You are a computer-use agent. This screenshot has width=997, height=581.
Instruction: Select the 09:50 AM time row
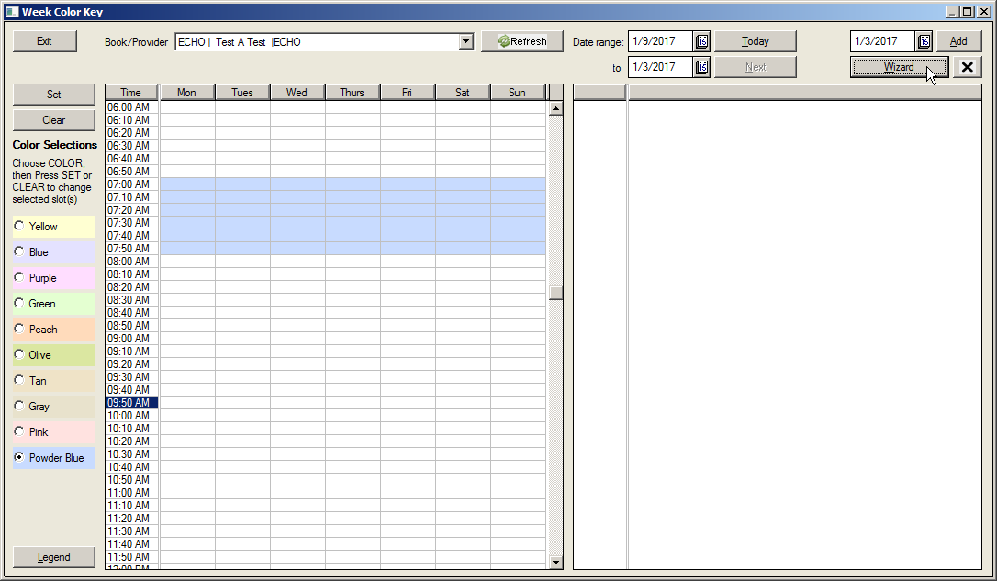[x=131, y=403]
